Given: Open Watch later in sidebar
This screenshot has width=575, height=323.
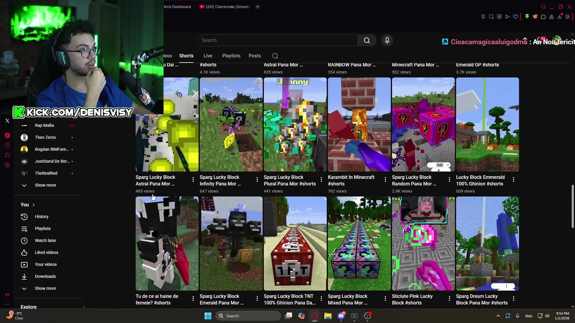Looking at the screenshot, I should 45,240.
